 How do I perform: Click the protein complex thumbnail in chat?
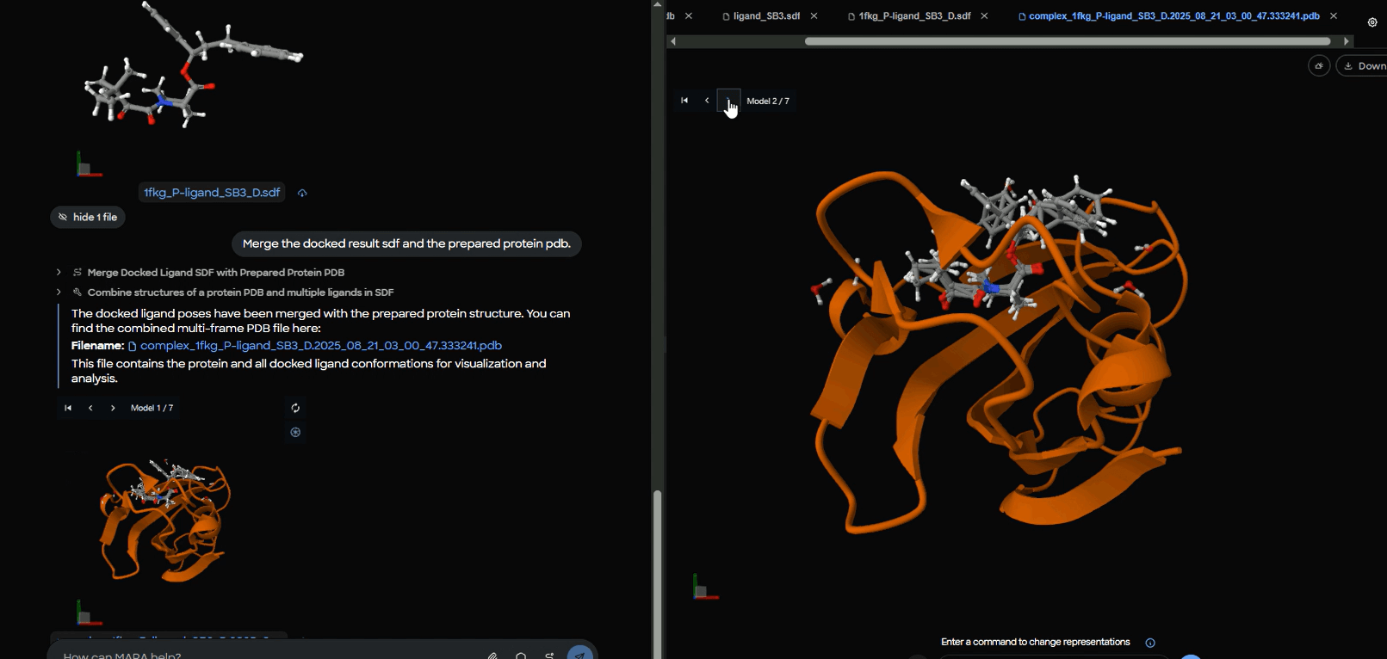point(165,520)
